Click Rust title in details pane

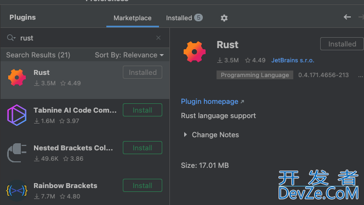(x=228, y=45)
